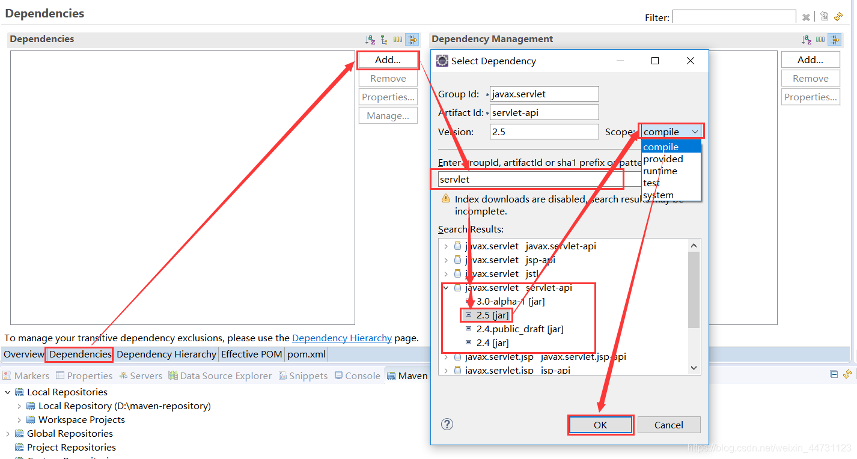Screen dimensions: 857x459
Task: Click Add... button in Dependency Management panel
Action: [811, 59]
